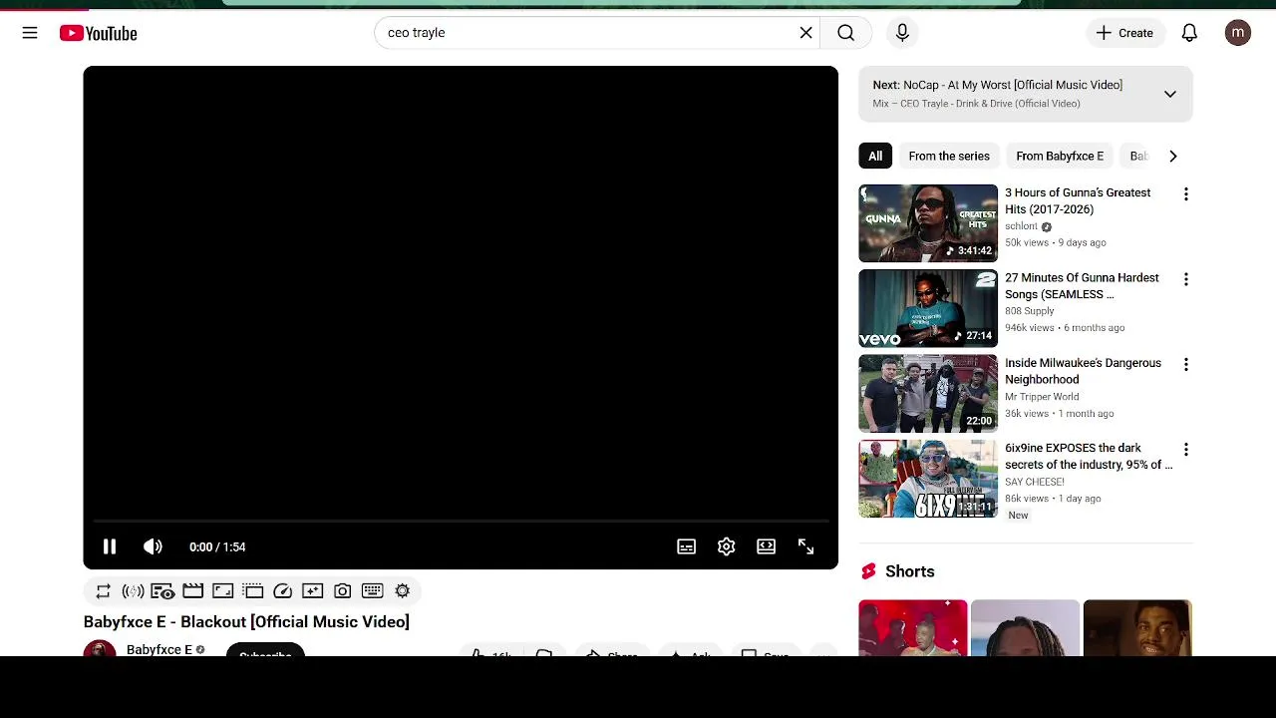Visit the schlomt channel name
The width and height of the screenshot is (1276, 718).
coord(1021,226)
